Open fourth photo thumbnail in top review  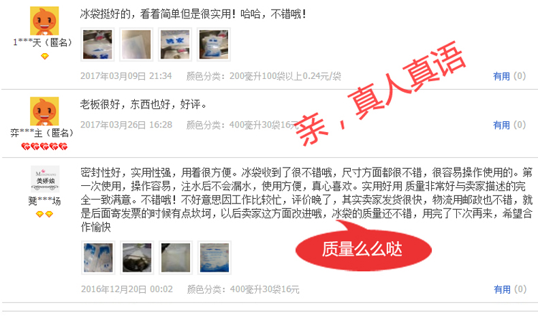[x=214, y=44]
